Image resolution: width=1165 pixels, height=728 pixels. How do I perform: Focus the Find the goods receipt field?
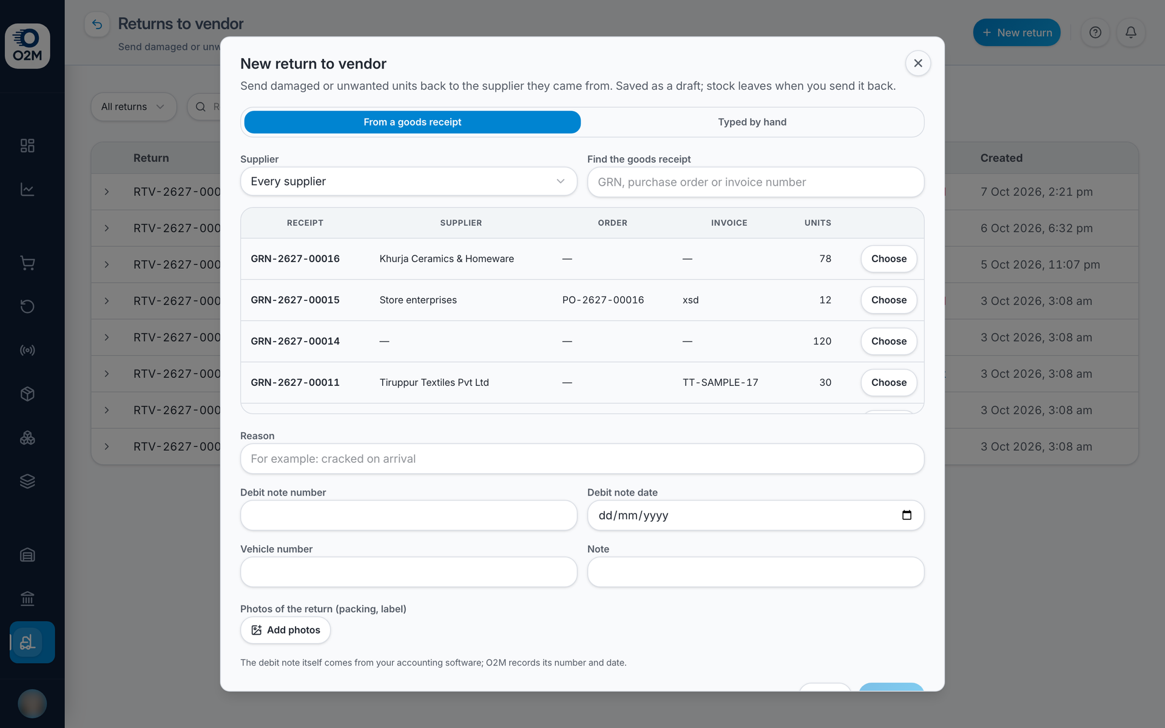[756, 182]
